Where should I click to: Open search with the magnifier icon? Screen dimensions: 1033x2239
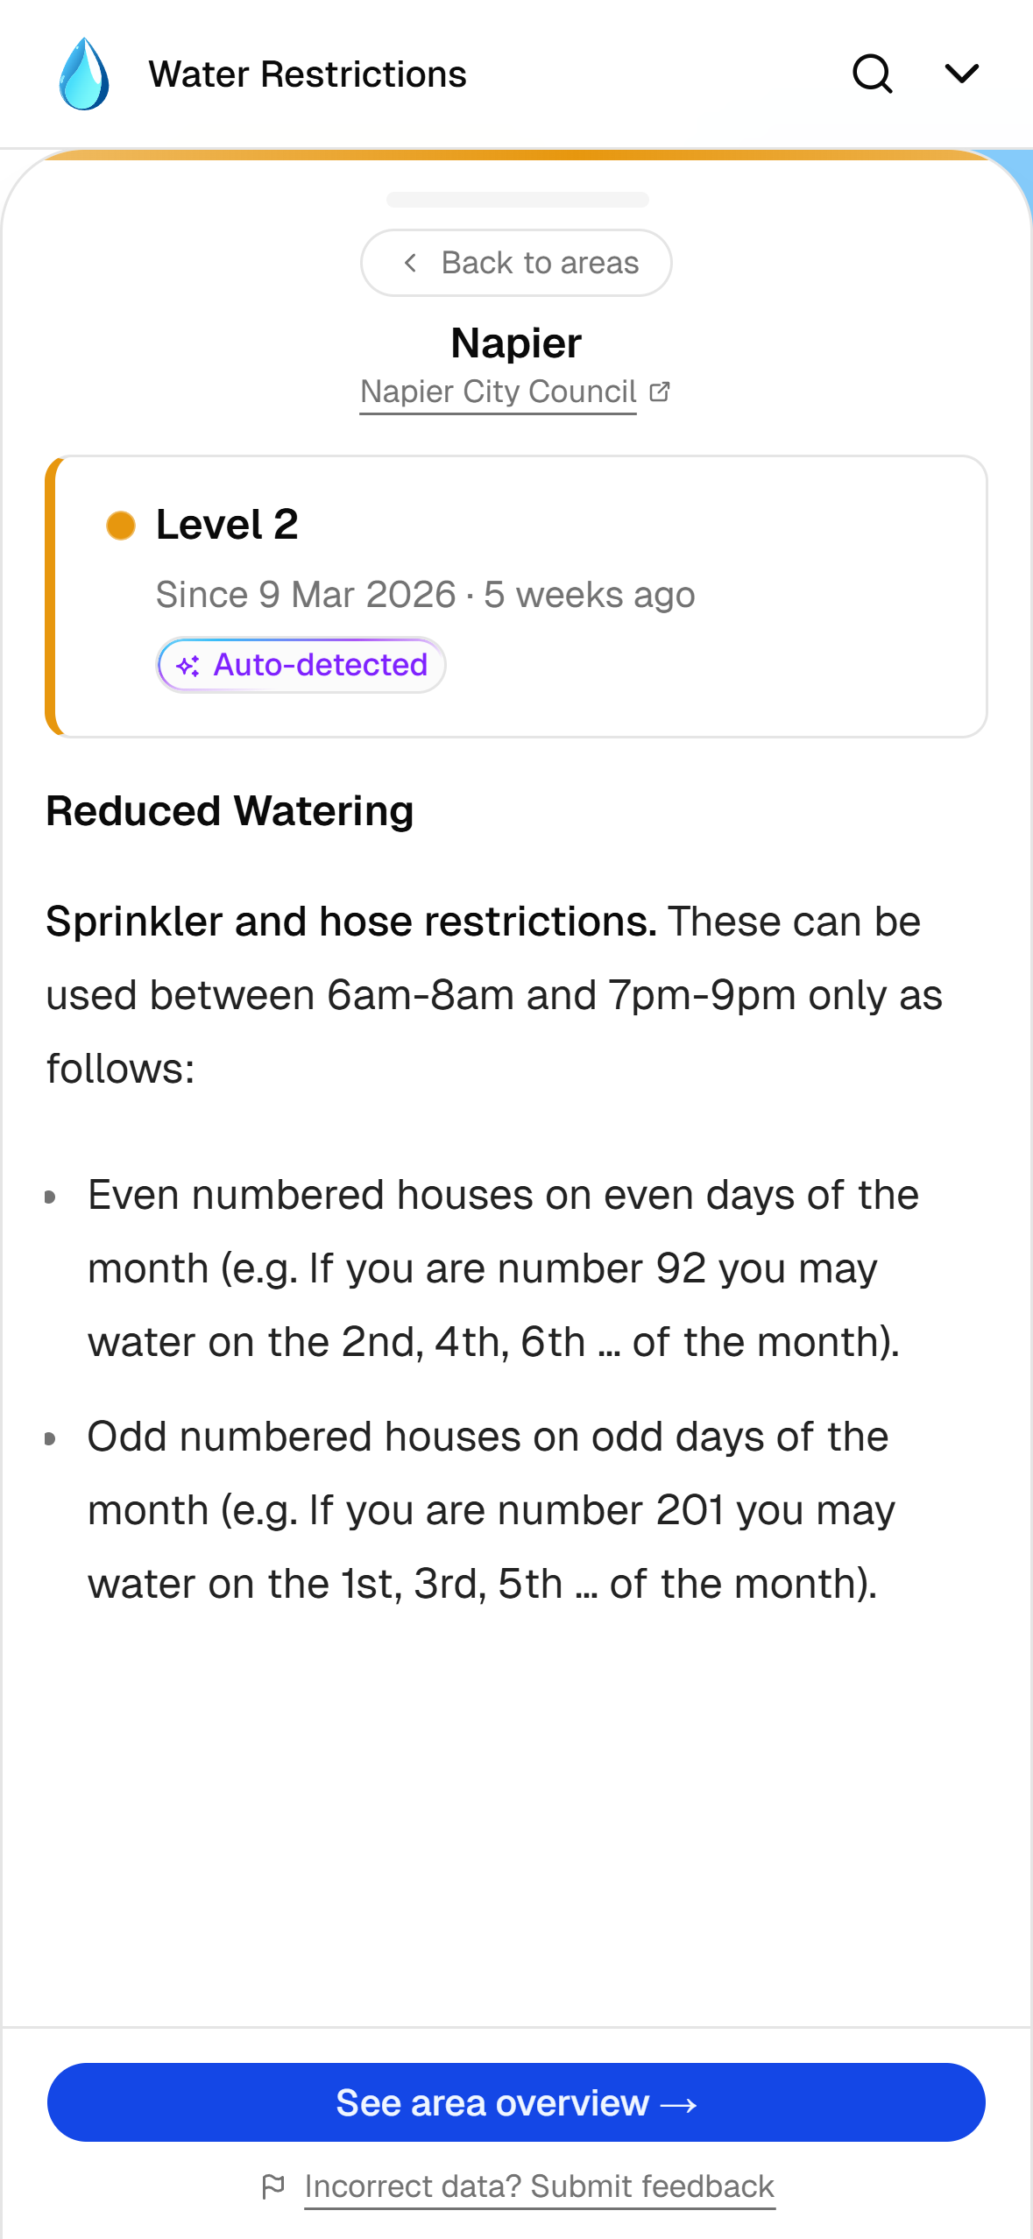point(872,74)
